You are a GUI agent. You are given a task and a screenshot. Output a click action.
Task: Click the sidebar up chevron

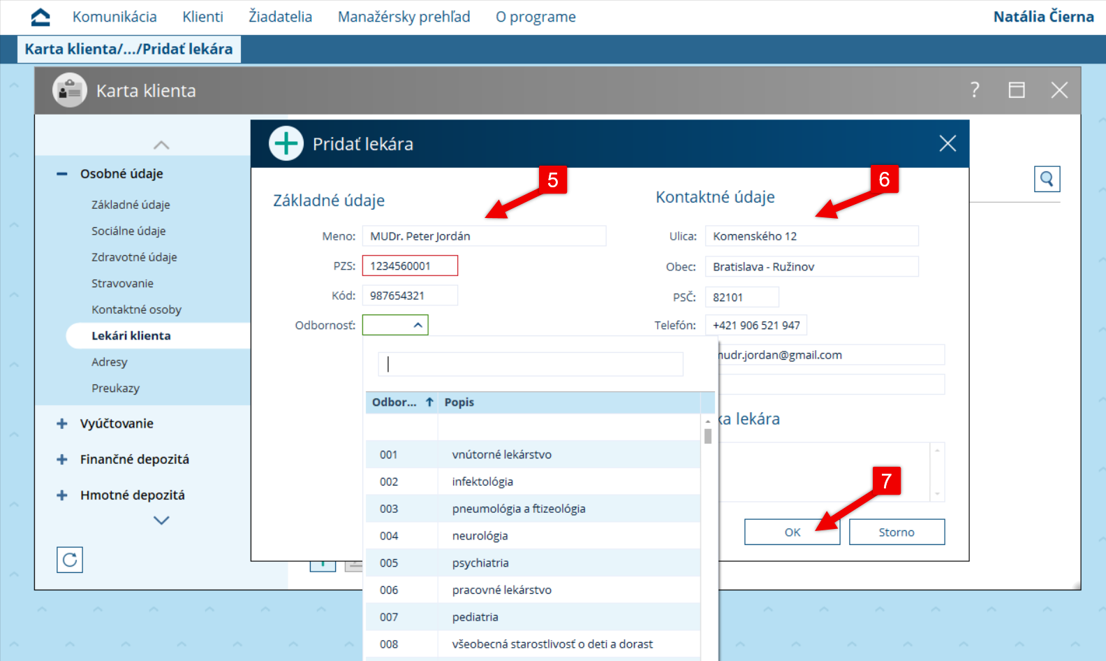click(x=161, y=145)
